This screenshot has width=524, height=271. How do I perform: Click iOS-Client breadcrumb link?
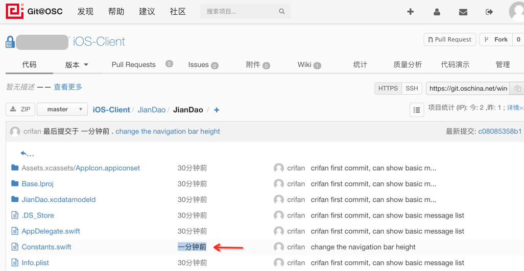pos(111,110)
